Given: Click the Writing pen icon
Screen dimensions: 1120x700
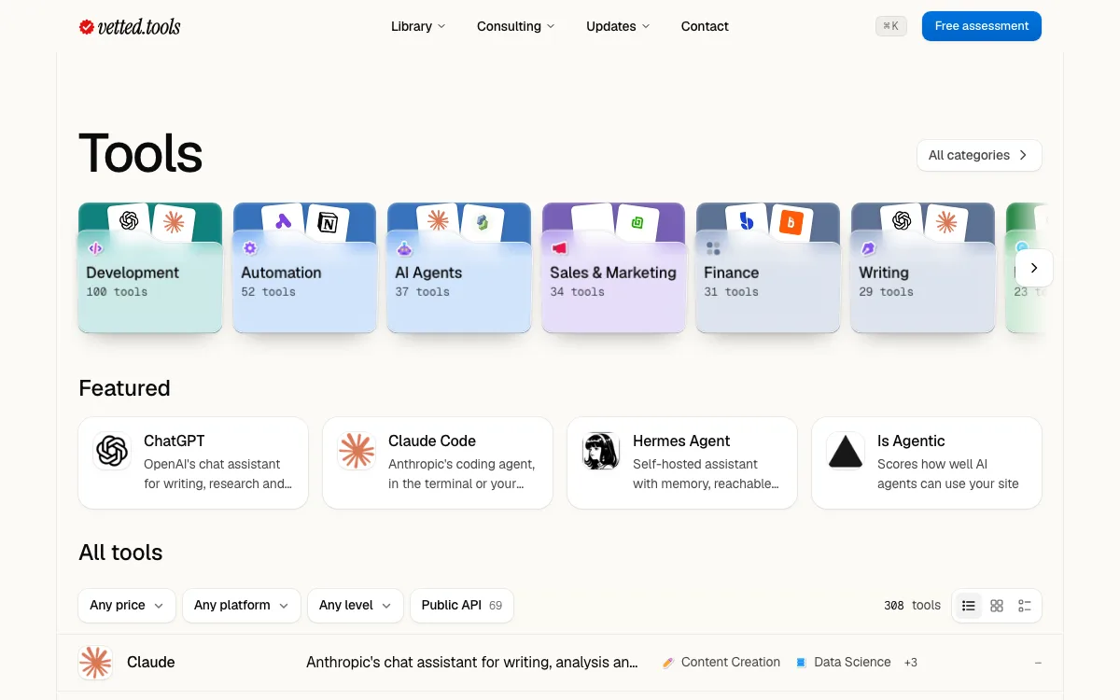Looking at the screenshot, I should pyautogui.click(x=868, y=248).
